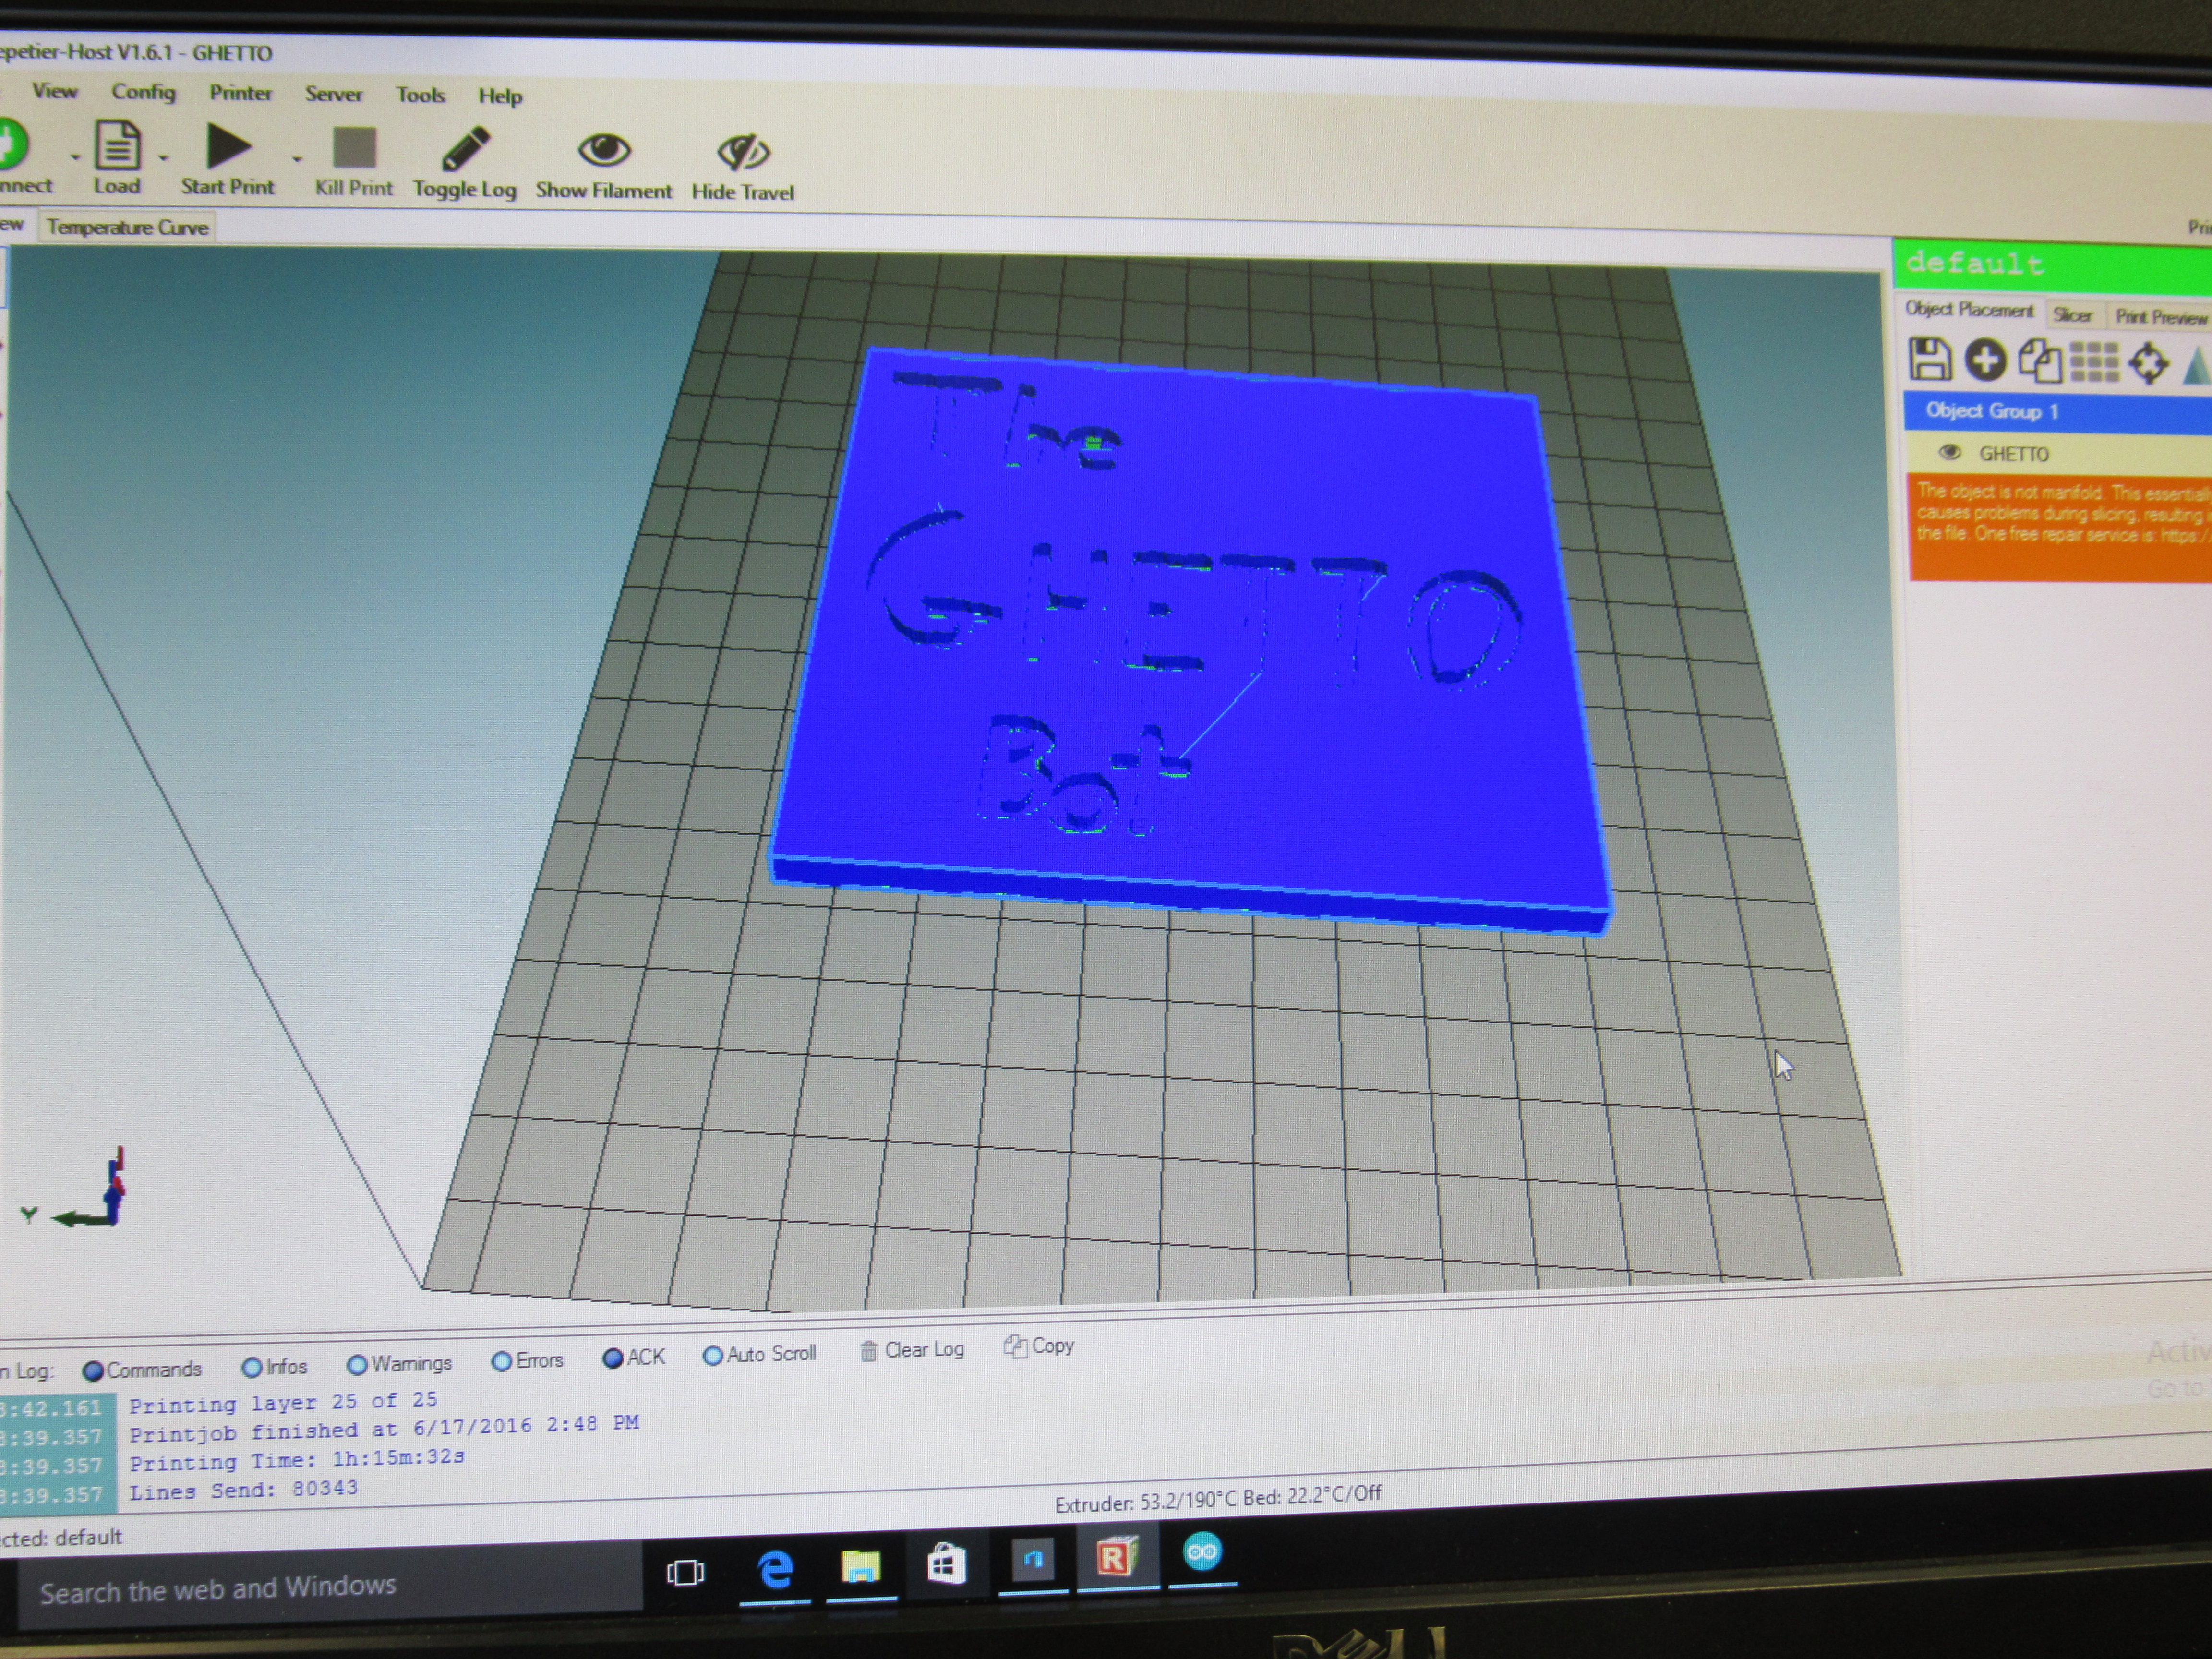Viewport: 2212px width, 1659px height.
Task: Open the Windows Store taskbar icon
Action: pos(946,1563)
